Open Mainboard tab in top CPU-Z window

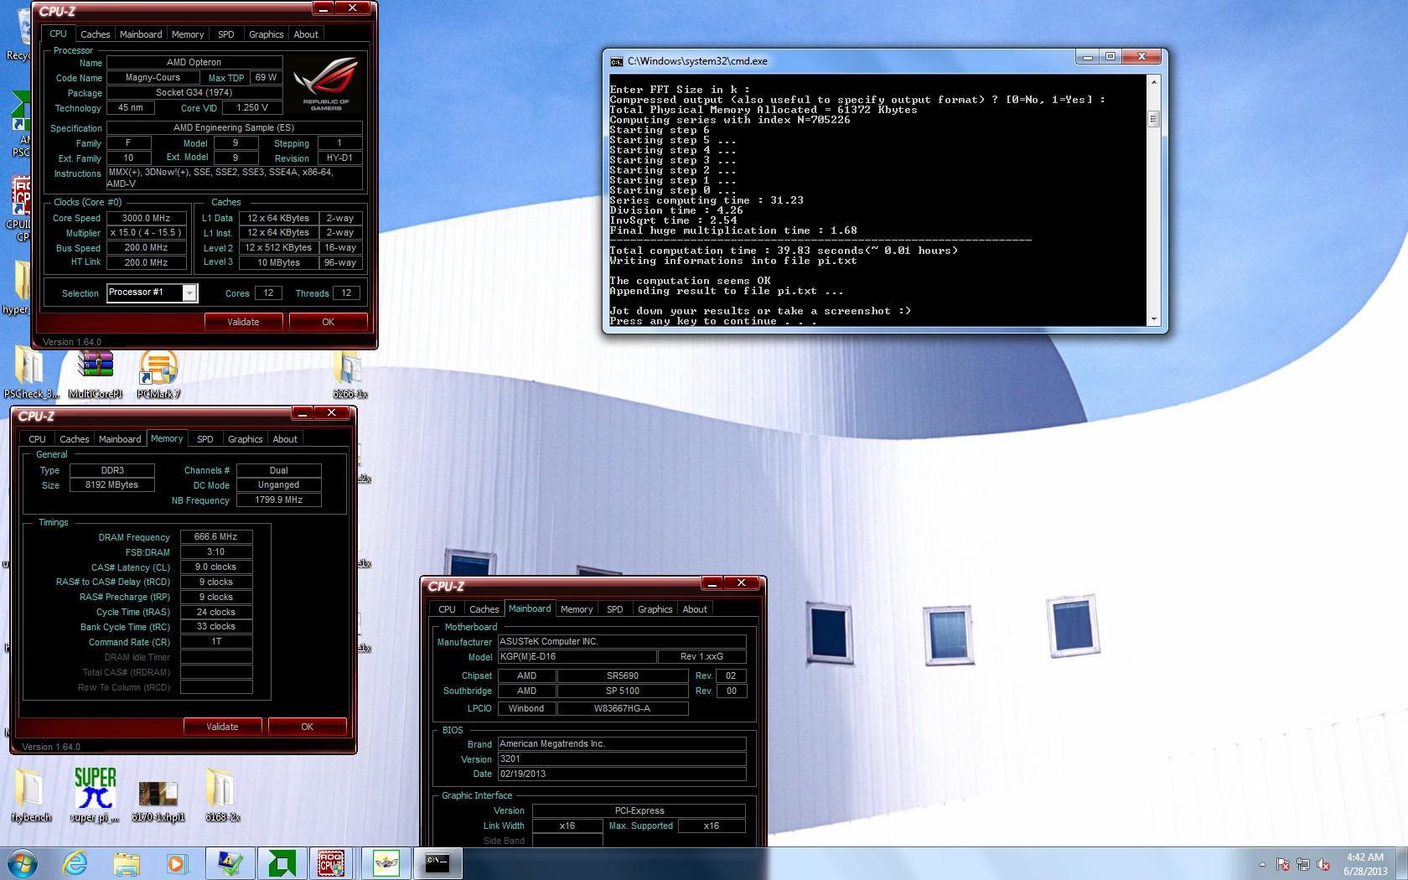(x=141, y=34)
